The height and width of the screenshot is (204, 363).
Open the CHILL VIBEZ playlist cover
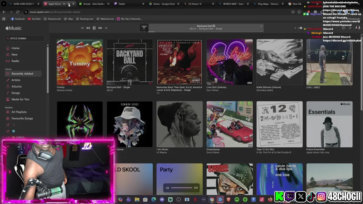[x=329, y=62]
